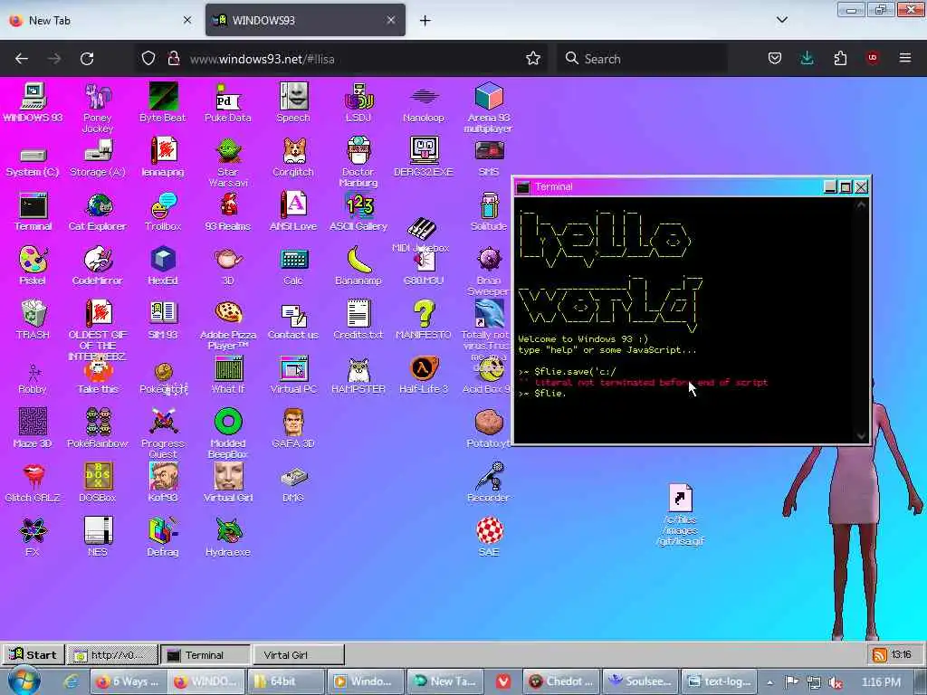
Task: Open Adobe Pizza Player icon
Action: click(228, 326)
